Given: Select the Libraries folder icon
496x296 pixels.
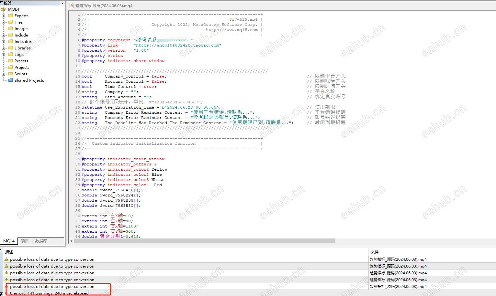Looking at the screenshot, I should (x=11, y=48).
